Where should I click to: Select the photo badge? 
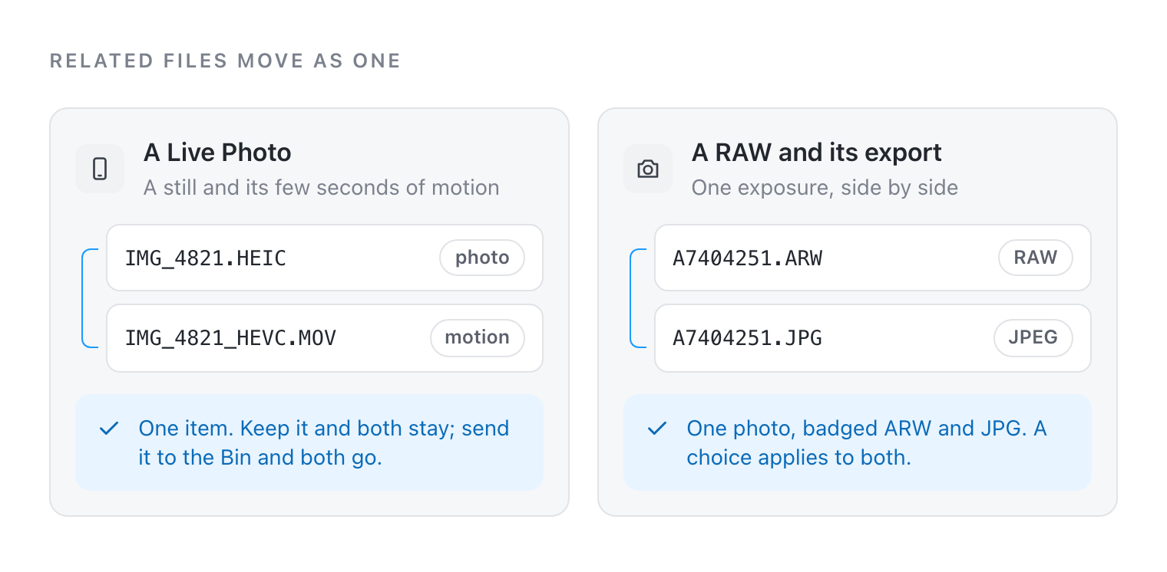482,258
